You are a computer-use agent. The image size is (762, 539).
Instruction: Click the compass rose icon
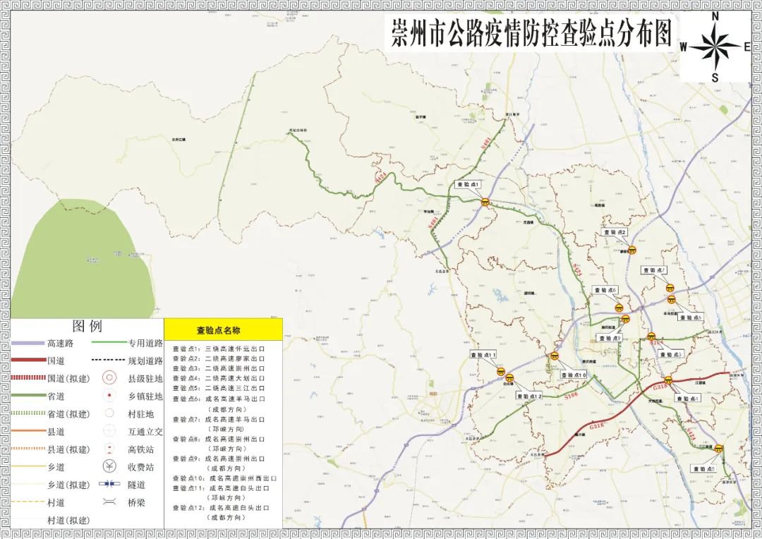click(x=715, y=47)
